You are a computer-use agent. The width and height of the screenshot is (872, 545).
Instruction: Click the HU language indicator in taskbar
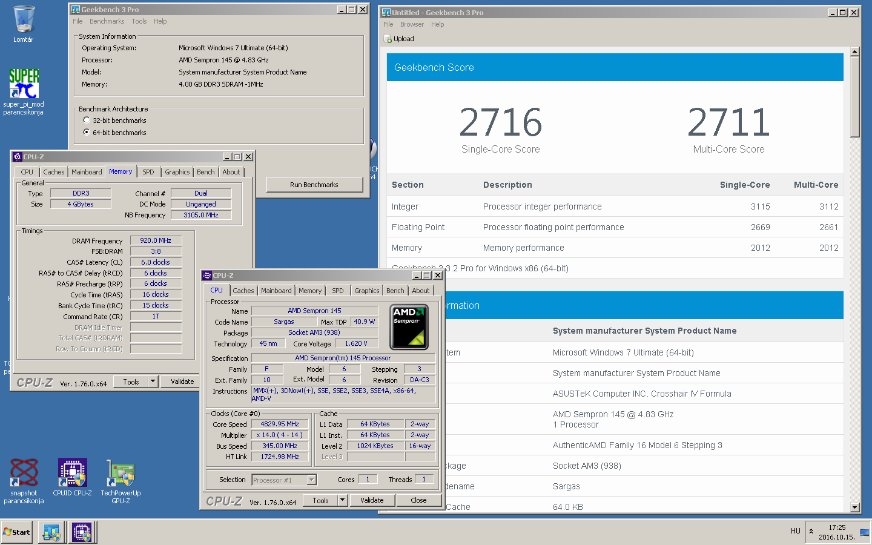tap(796, 531)
